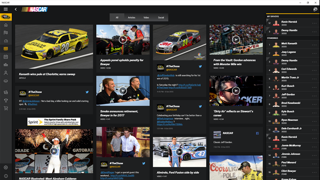This screenshot has width=320, height=180.
Task: Go back with the back arrow
Action: (16, 9)
